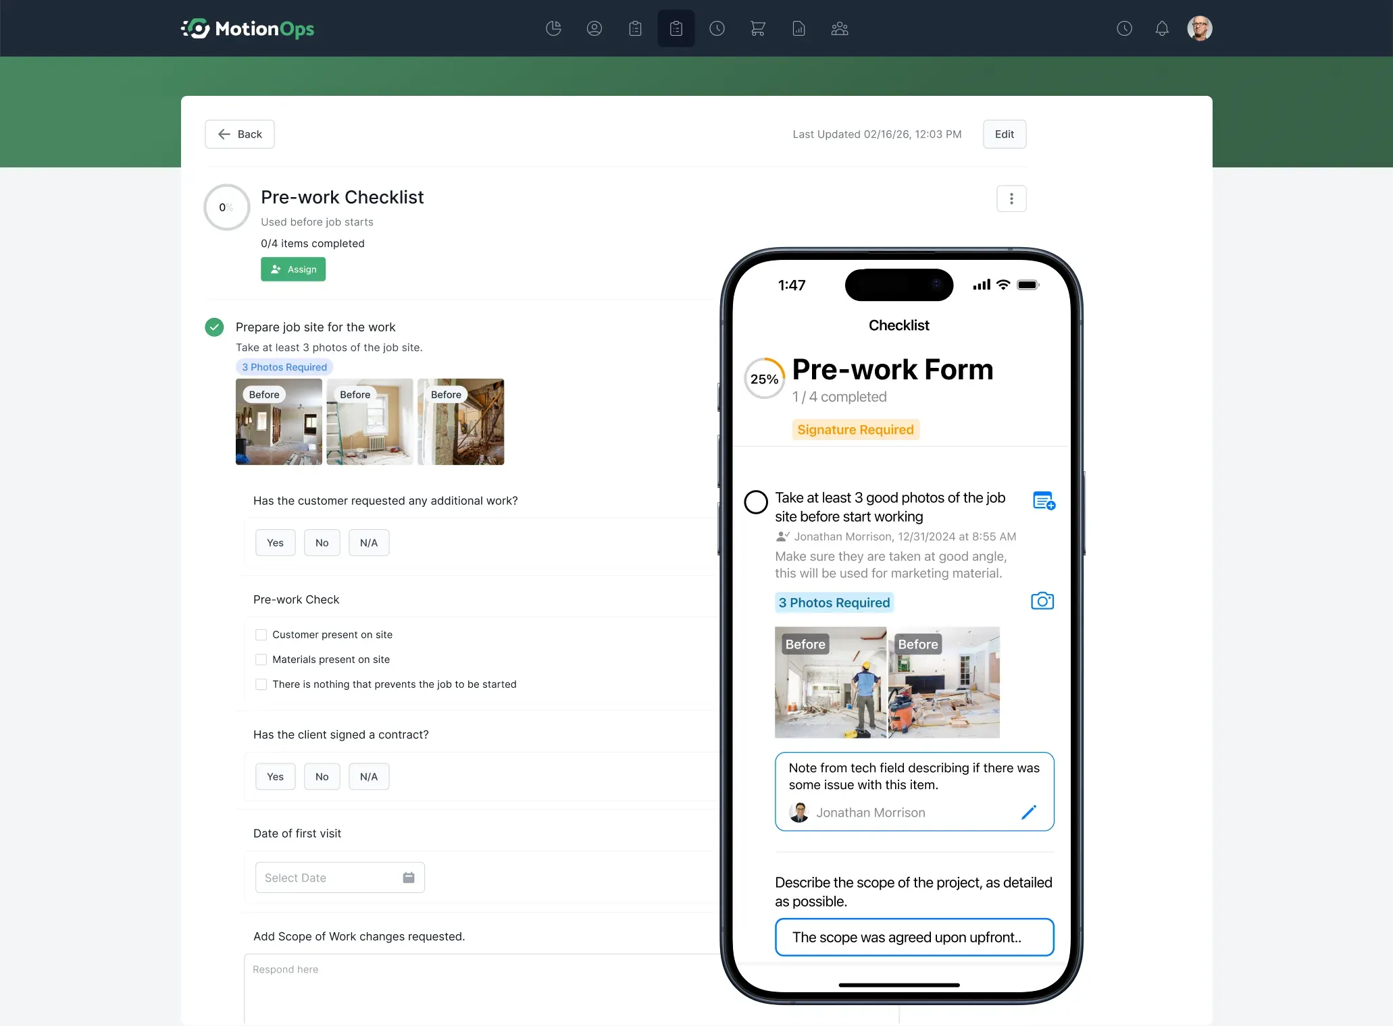Click the Back button
The image size is (1393, 1026).
coord(240,134)
